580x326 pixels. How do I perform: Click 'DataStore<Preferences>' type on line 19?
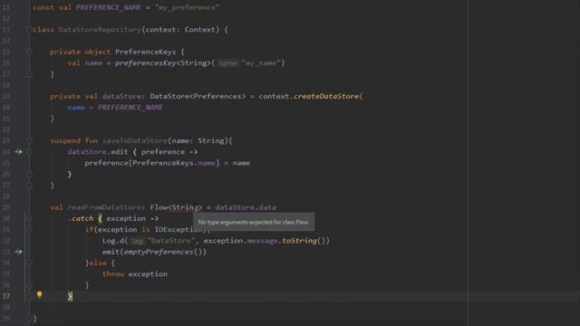pyautogui.click(x=198, y=96)
